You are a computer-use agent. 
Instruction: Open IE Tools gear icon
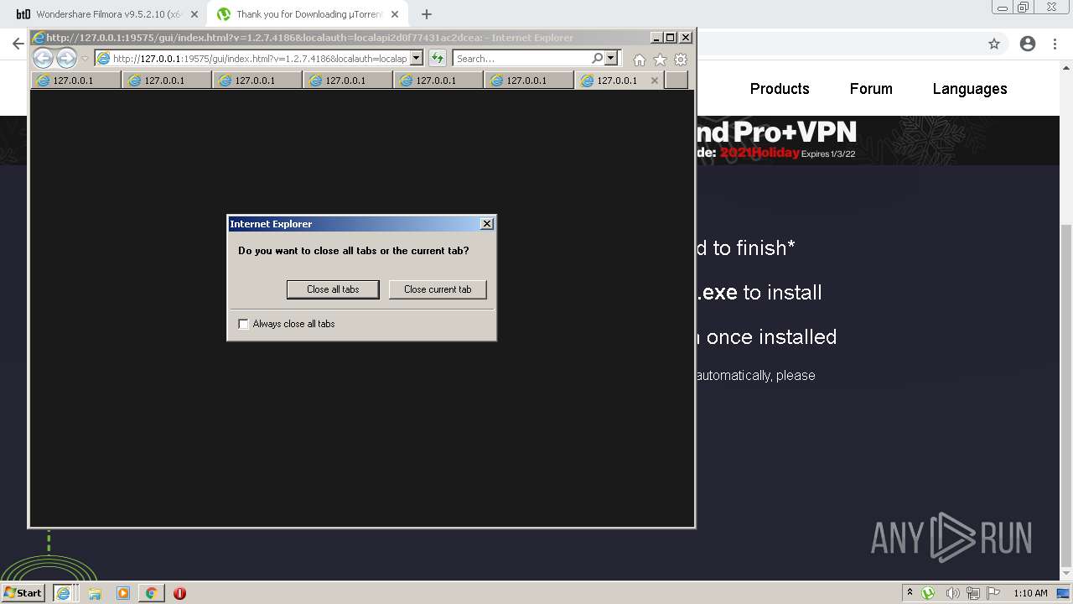click(681, 60)
